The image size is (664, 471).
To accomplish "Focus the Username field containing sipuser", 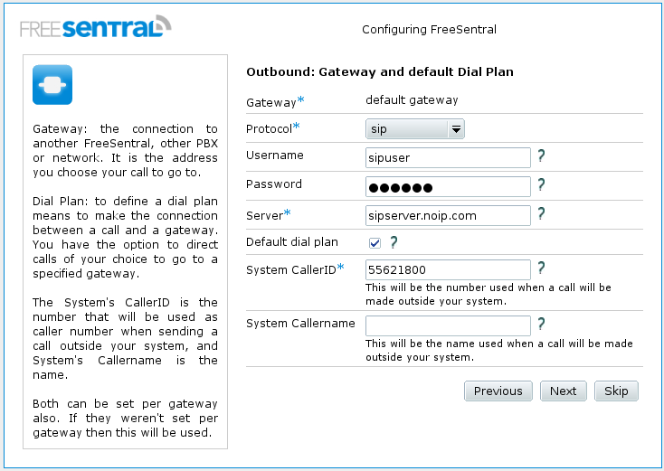I will pos(448,158).
